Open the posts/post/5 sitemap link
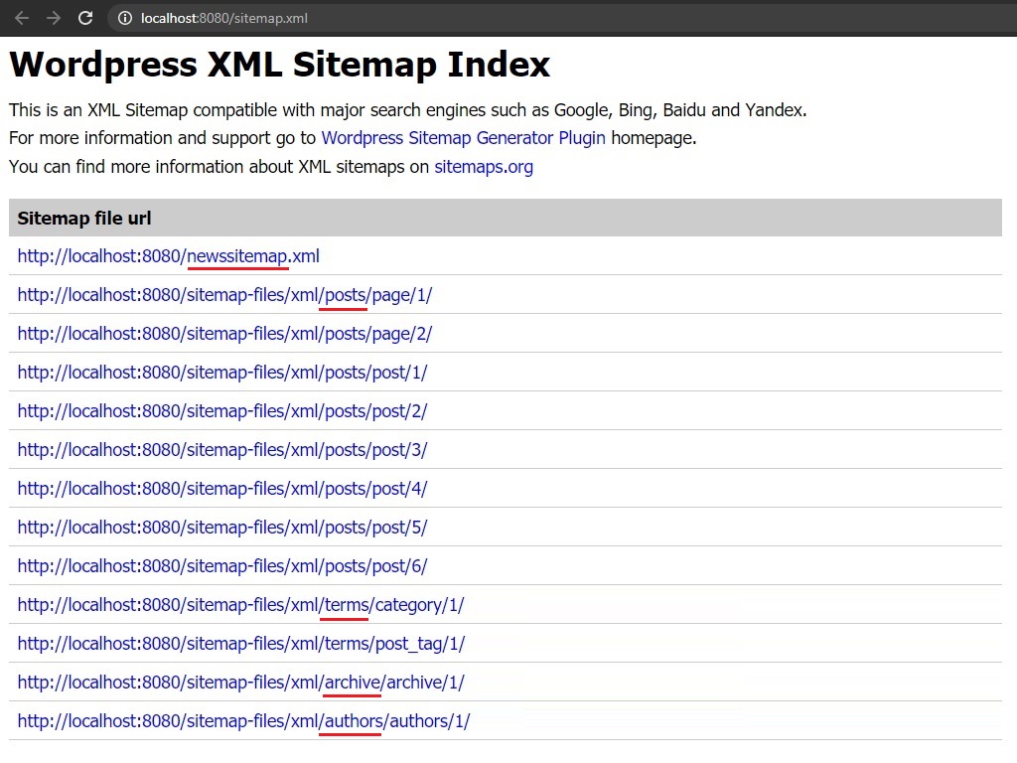The height and width of the screenshot is (763, 1017). [x=220, y=527]
